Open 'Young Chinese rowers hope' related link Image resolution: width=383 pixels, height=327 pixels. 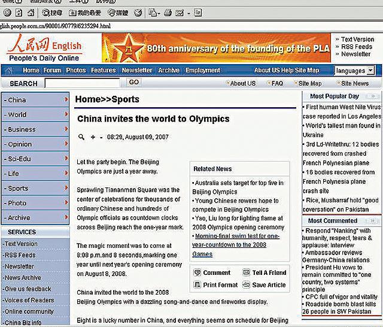click(x=235, y=205)
